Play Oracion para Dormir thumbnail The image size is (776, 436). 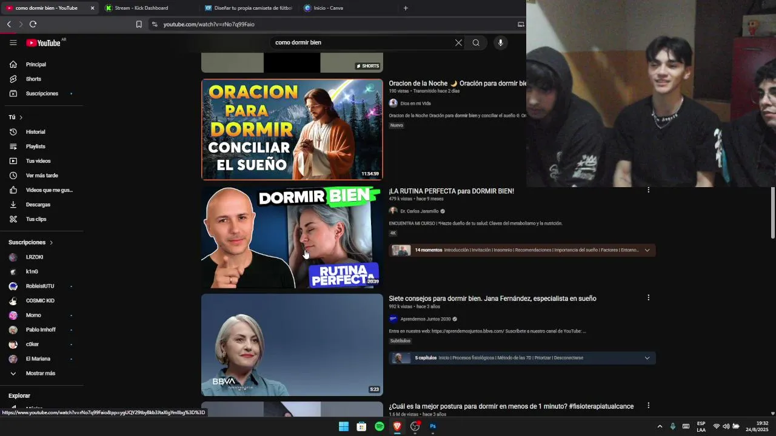[292, 129]
